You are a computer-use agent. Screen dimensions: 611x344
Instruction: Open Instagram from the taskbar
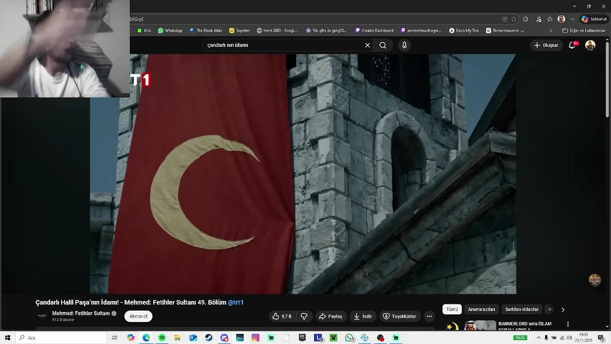pos(255,338)
